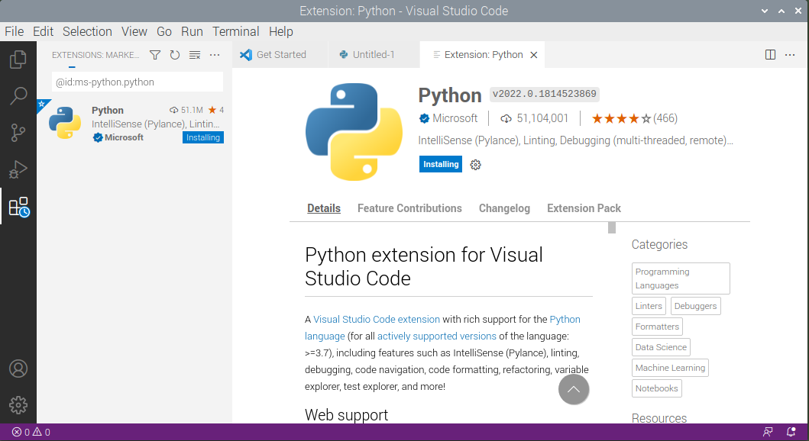Select the Formatters category
809x441 pixels.
[x=657, y=327]
